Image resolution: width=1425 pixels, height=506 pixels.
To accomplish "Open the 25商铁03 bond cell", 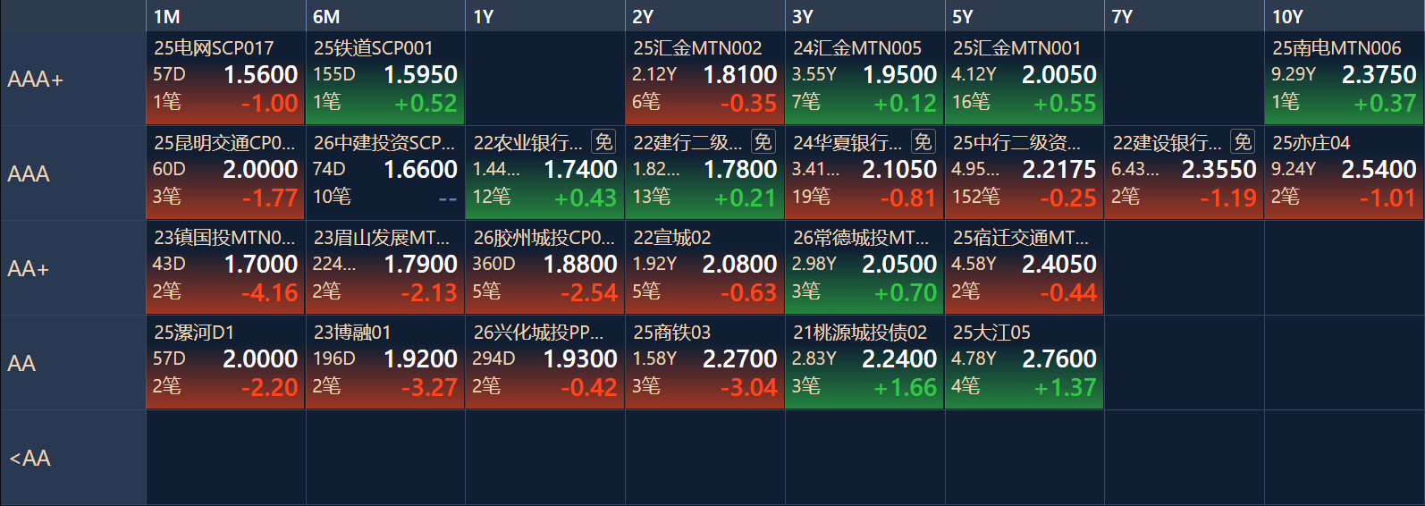I will tap(704, 362).
